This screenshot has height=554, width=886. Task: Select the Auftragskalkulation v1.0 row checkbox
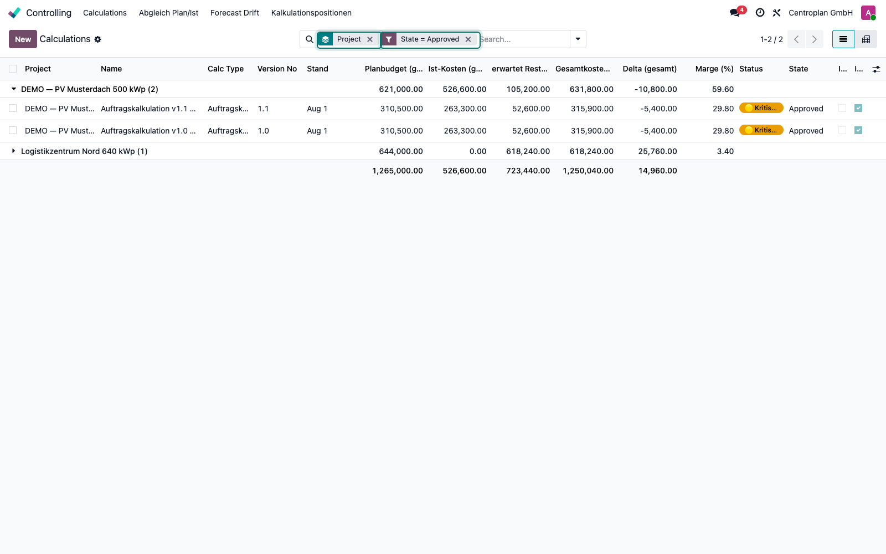point(13,130)
